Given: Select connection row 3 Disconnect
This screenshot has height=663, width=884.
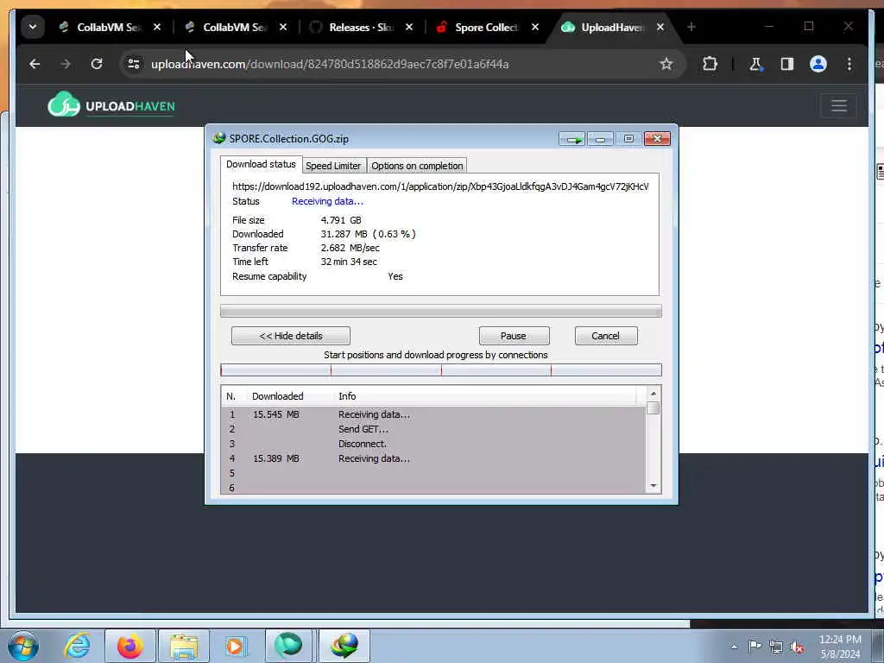Looking at the screenshot, I should [x=433, y=444].
